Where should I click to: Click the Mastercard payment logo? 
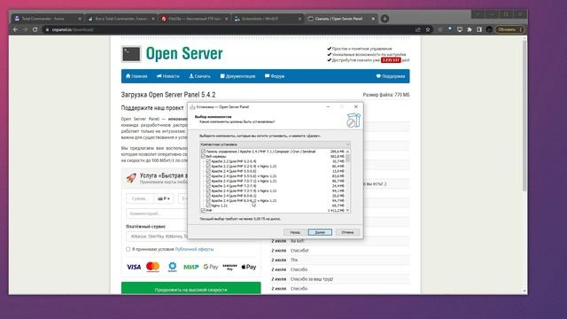(x=152, y=267)
